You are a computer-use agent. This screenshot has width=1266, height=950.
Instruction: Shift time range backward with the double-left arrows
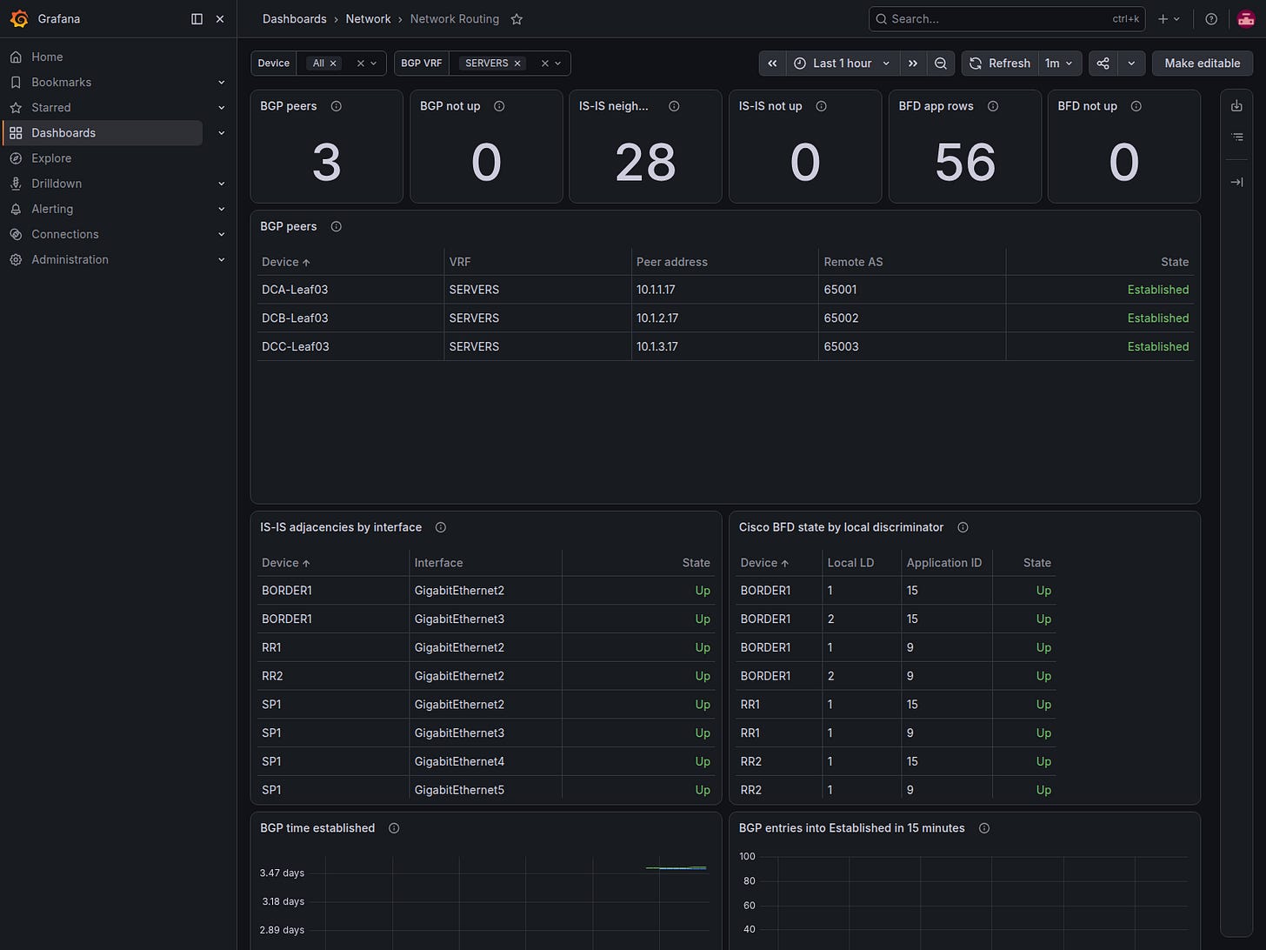tap(772, 64)
